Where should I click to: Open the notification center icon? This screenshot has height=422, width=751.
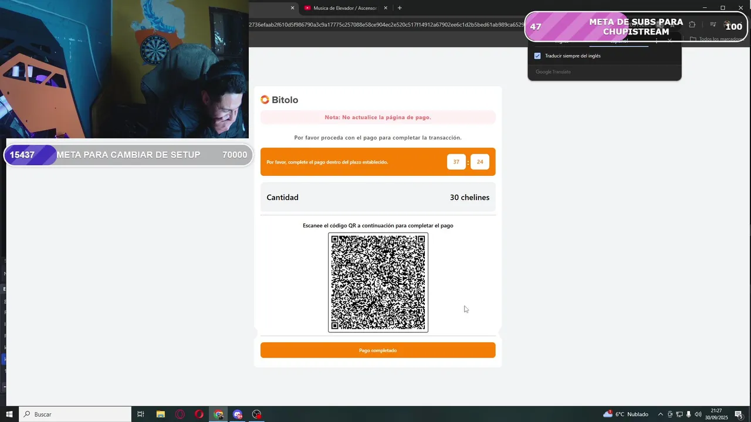tap(739, 414)
